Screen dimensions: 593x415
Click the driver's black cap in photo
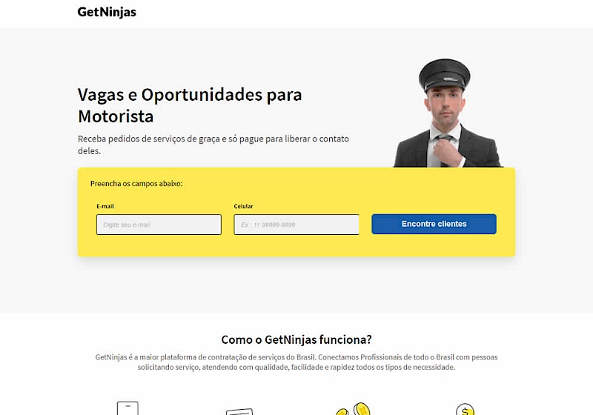click(444, 74)
